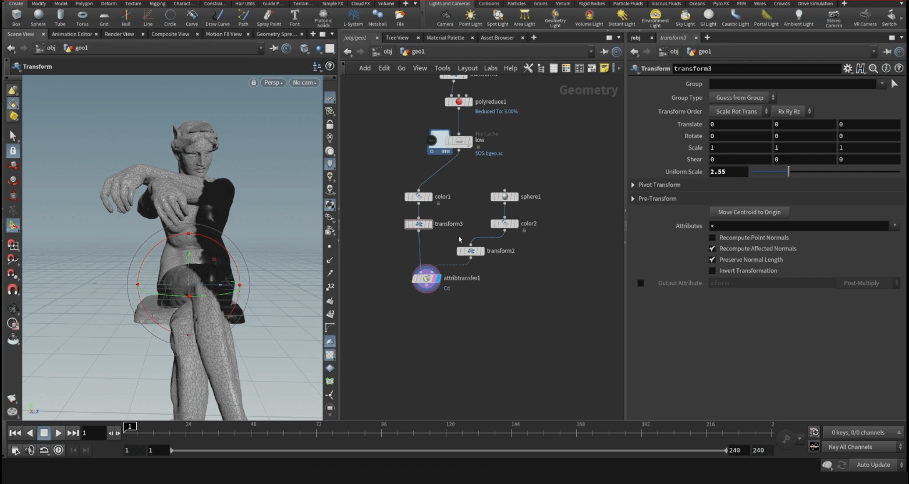Switch to the Render View tab
The width and height of the screenshot is (909, 484).
pos(119,34)
